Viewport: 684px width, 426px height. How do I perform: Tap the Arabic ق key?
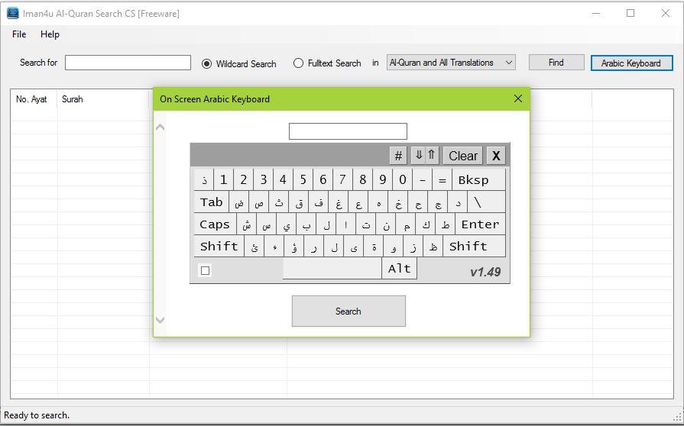[x=298, y=202]
